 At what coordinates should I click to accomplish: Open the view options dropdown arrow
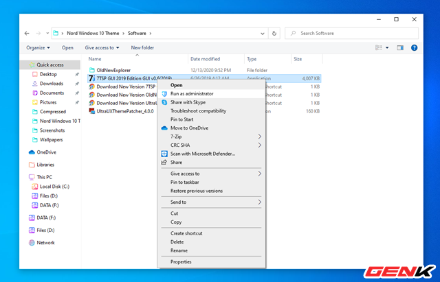[387, 47]
